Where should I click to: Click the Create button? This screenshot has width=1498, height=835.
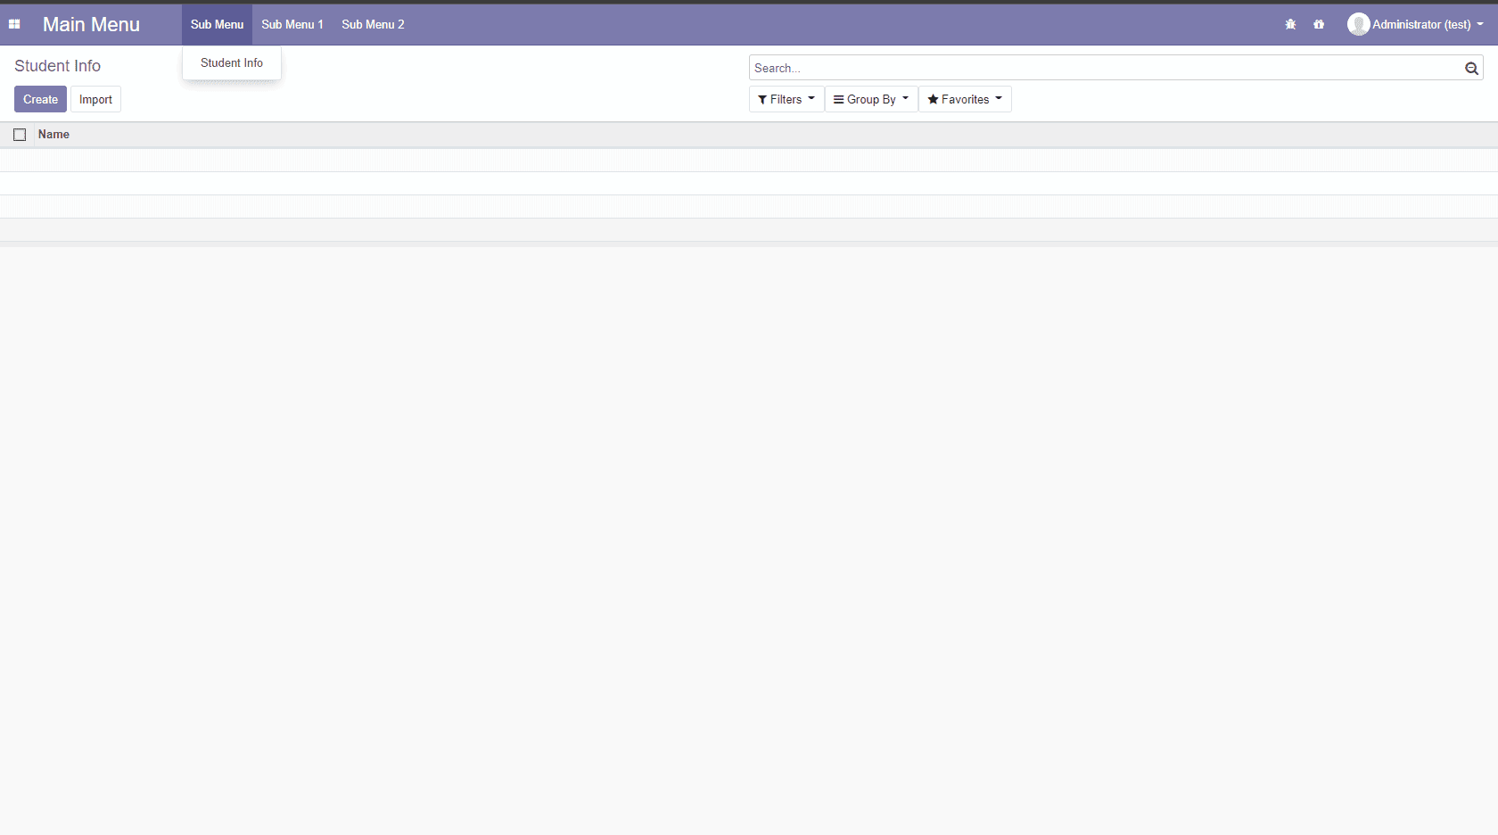[40, 99]
